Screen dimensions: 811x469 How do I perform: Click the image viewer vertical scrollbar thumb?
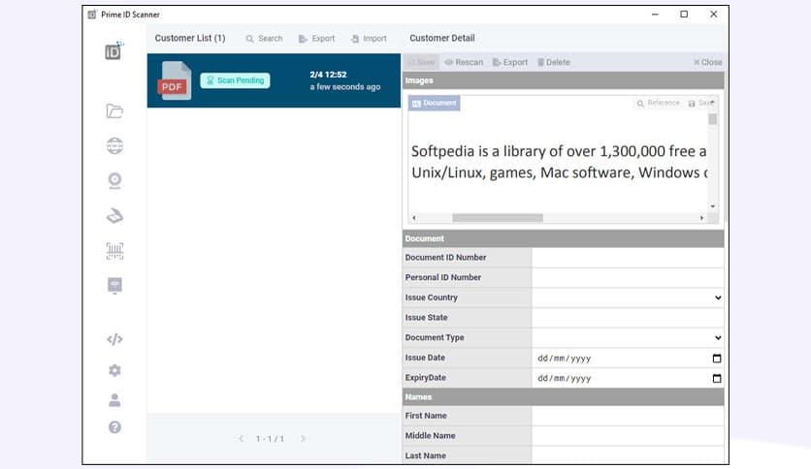713,119
